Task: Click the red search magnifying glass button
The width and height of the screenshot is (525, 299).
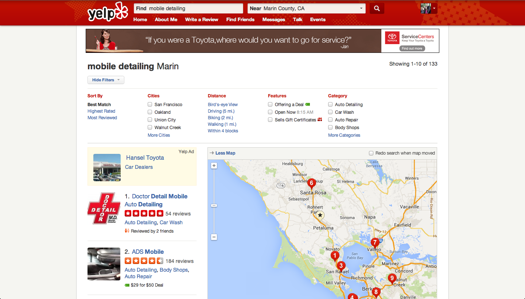Action: (377, 8)
